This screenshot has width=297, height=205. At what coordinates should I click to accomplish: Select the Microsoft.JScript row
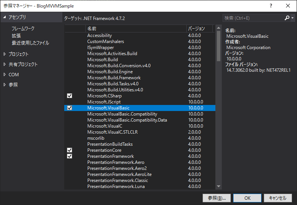(140, 102)
